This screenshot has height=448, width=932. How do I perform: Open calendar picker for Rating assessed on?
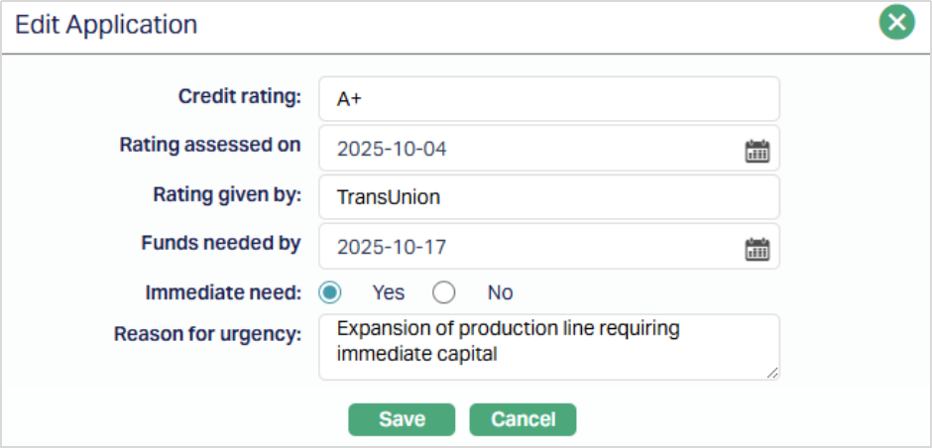pos(757,151)
